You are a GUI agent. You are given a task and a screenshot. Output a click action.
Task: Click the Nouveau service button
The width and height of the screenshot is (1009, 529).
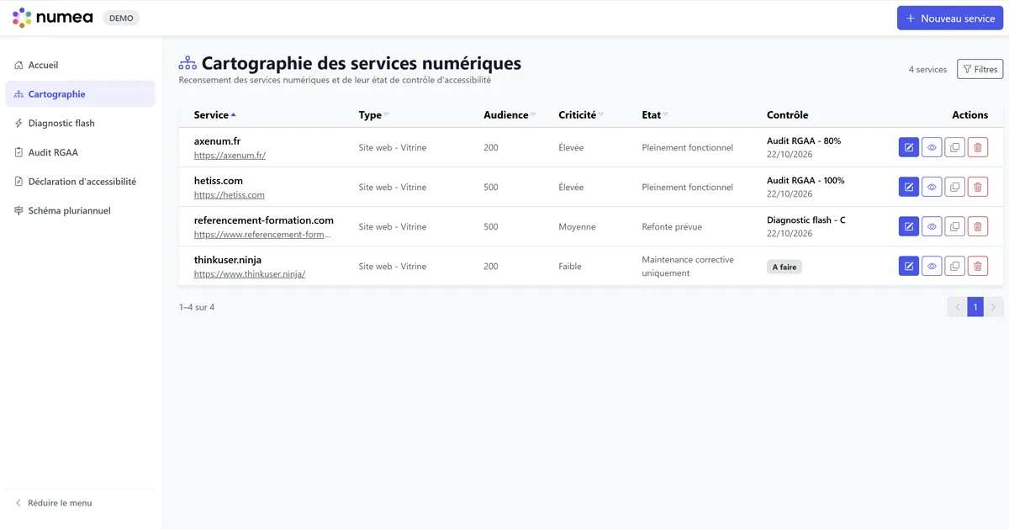tap(949, 18)
